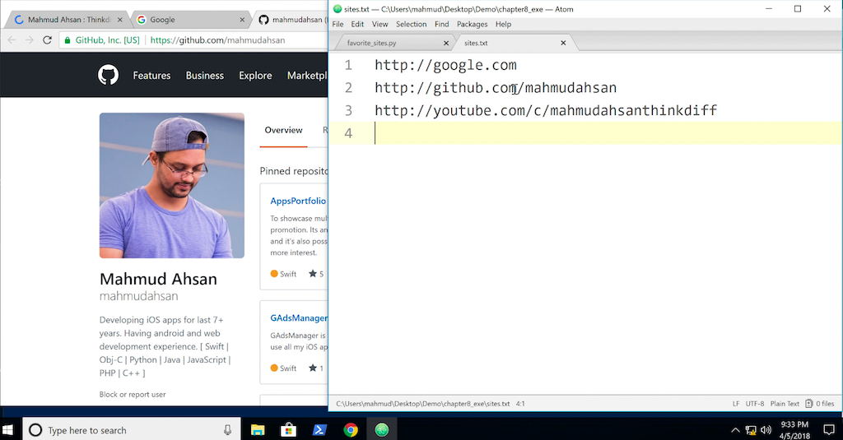Open the taskbar clock showing 9:33 PM

pyautogui.click(x=794, y=430)
